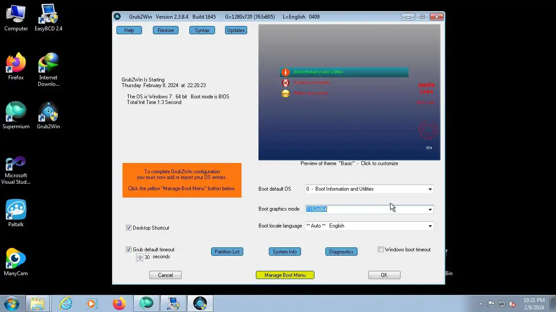This screenshot has width=556, height=312.
Task: Click the "Grub2Win Is Starting" text
Action: tap(143, 80)
